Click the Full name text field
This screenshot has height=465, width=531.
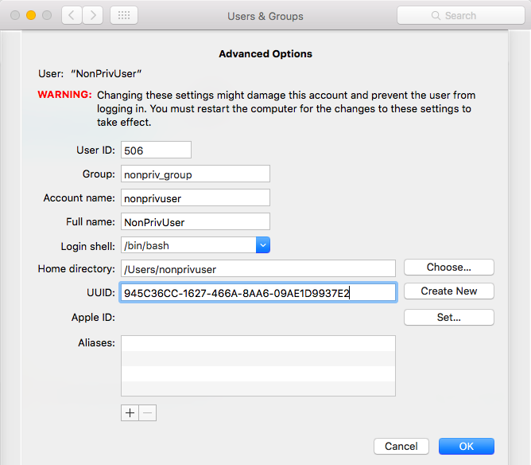[195, 221]
